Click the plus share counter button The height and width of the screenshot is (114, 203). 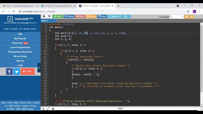click(x=28, y=72)
